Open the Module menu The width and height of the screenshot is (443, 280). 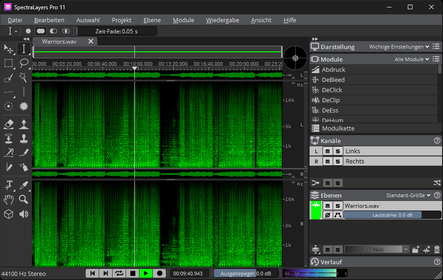183,20
